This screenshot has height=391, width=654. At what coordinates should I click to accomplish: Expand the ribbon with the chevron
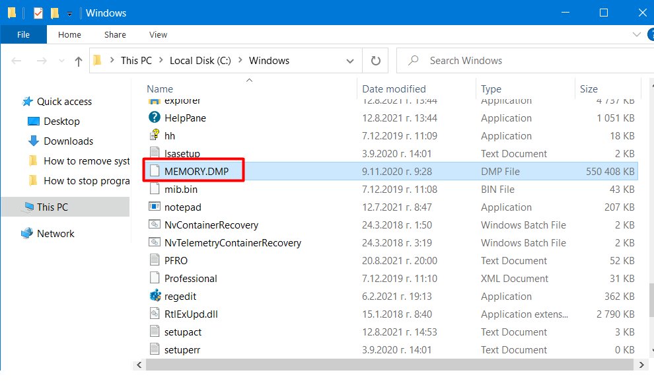click(636, 34)
